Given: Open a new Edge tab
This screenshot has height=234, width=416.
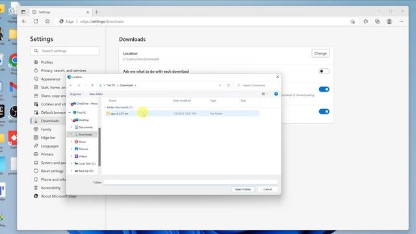Looking at the screenshot, I should [97, 12].
